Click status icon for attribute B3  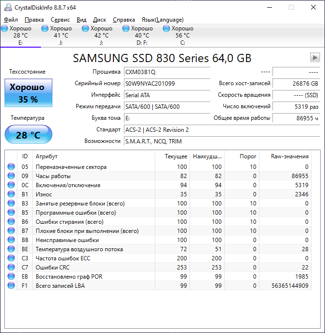(11, 203)
